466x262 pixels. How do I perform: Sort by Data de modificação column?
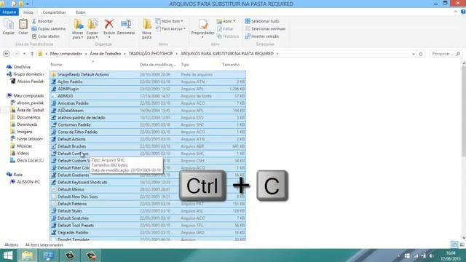(158, 65)
